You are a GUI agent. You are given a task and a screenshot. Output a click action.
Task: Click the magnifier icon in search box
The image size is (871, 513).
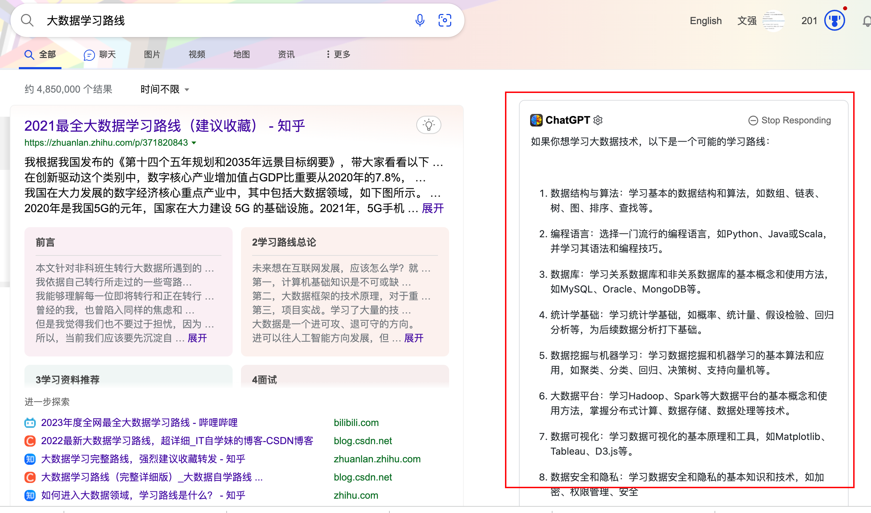point(27,21)
